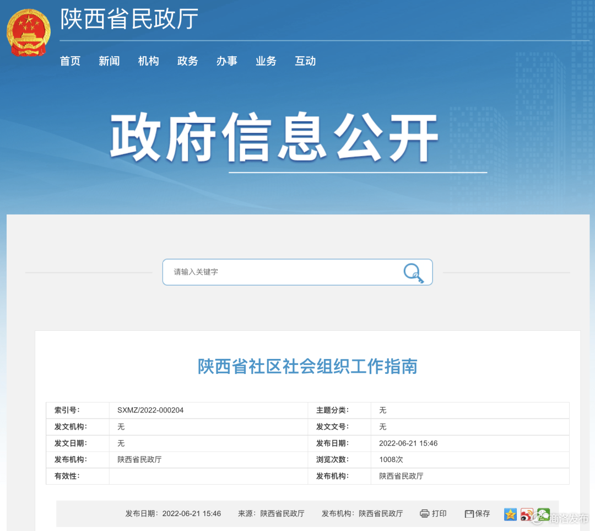The width and height of the screenshot is (595, 531).
Task: Click the national emblem logo
Action: tap(29, 33)
